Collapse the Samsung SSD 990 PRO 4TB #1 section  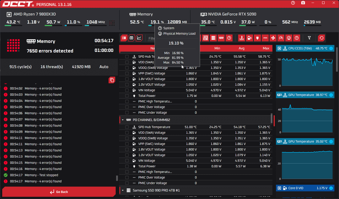pyautogui.click(x=123, y=190)
